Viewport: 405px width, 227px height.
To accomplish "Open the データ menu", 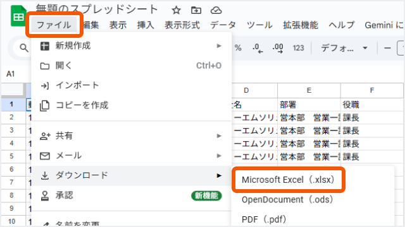I will pyautogui.click(x=223, y=25).
